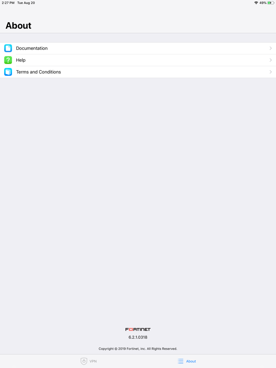The width and height of the screenshot is (276, 368).
Task: Tap the VPN shield lock icon
Action: pos(84,361)
